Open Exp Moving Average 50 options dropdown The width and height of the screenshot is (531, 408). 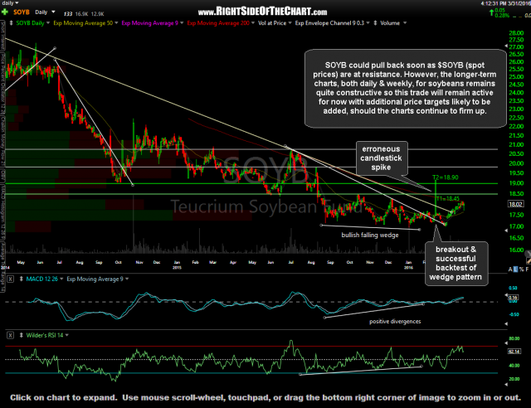116,23
